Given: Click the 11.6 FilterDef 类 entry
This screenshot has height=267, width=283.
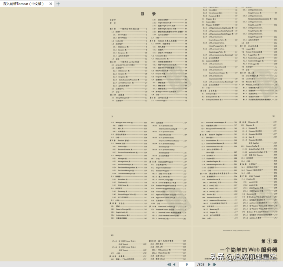Looking at the screenshot, I should pos(169,192).
